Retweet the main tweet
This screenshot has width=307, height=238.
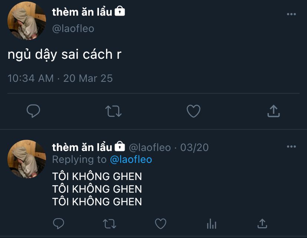113,111
